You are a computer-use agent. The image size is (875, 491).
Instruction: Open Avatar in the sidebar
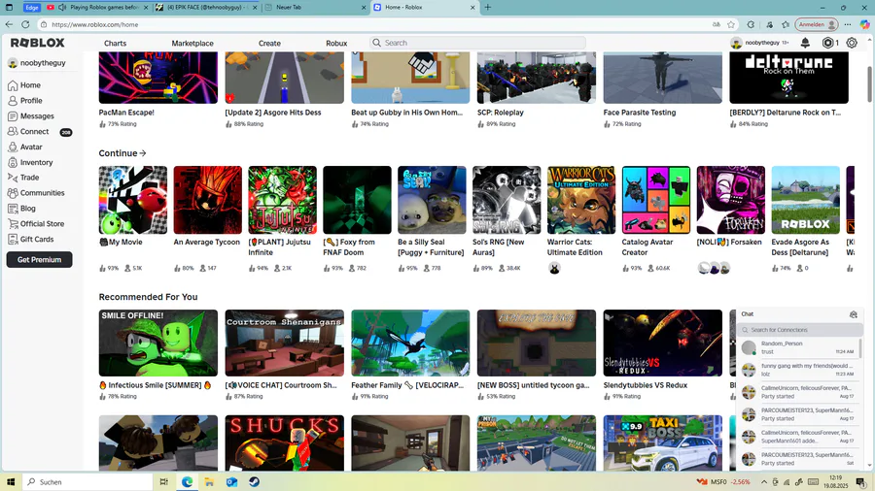(25, 147)
